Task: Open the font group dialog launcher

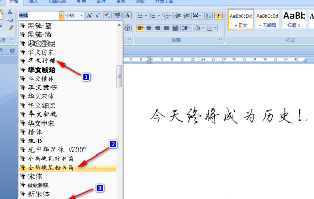Action: (130, 39)
